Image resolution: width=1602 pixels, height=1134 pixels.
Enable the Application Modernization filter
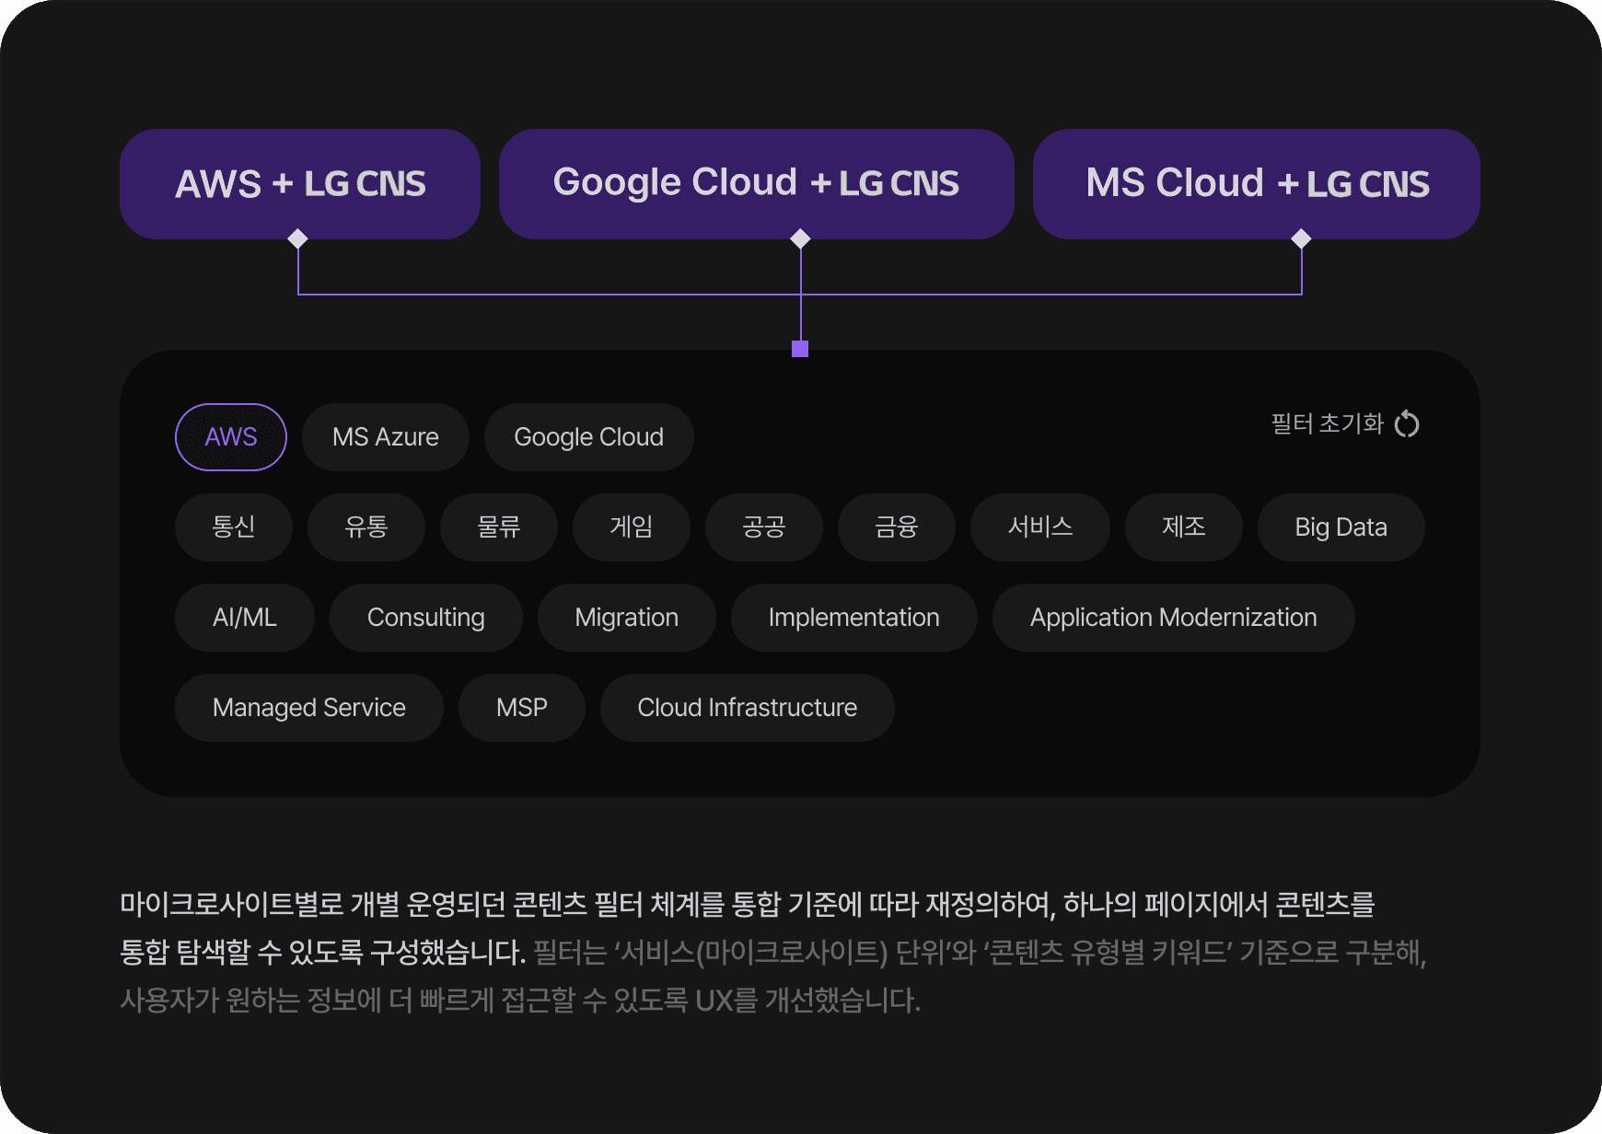point(1174,618)
